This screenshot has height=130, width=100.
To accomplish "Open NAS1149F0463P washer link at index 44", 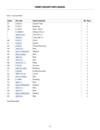I will [x=22, y=51].
